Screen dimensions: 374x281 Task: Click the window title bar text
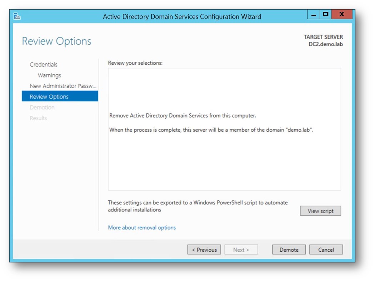coord(182,16)
